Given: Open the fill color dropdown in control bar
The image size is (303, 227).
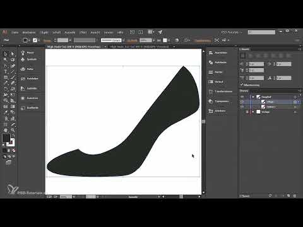Looking at the screenshot, I should 29,40.
